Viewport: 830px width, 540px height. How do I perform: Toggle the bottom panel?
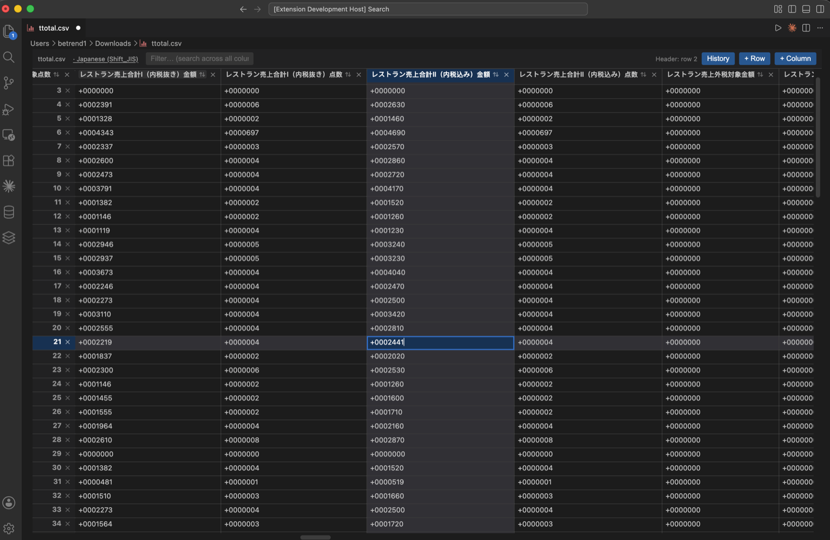click(806, 9)
